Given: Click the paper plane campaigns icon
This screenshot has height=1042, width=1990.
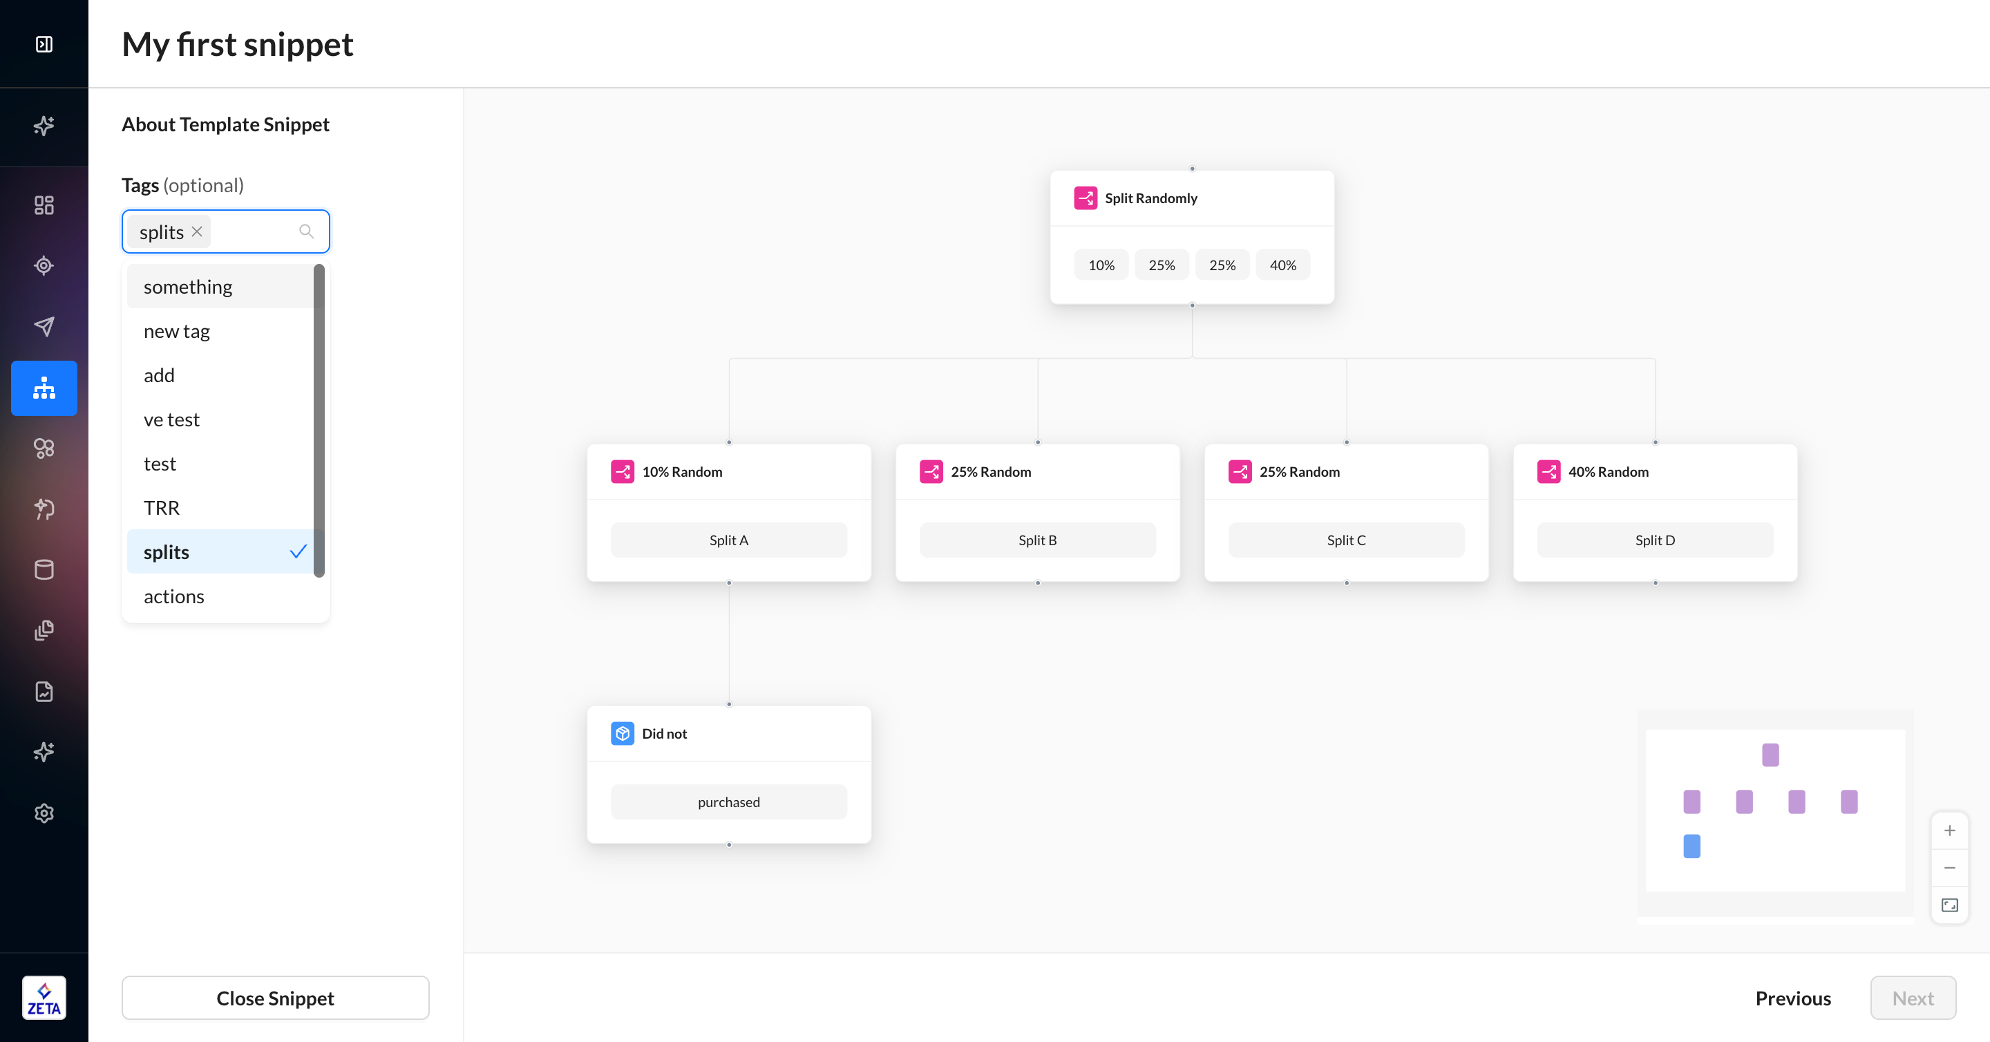Looking at the screenshot, I should click(x=44, y=326).
